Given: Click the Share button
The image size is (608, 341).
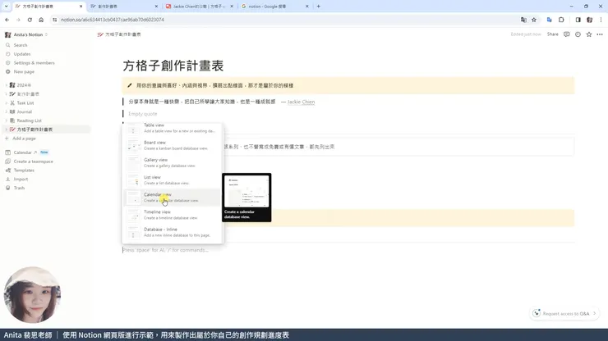Looking at the screenshot, I should pyautogui.click(x=553, y=34).
